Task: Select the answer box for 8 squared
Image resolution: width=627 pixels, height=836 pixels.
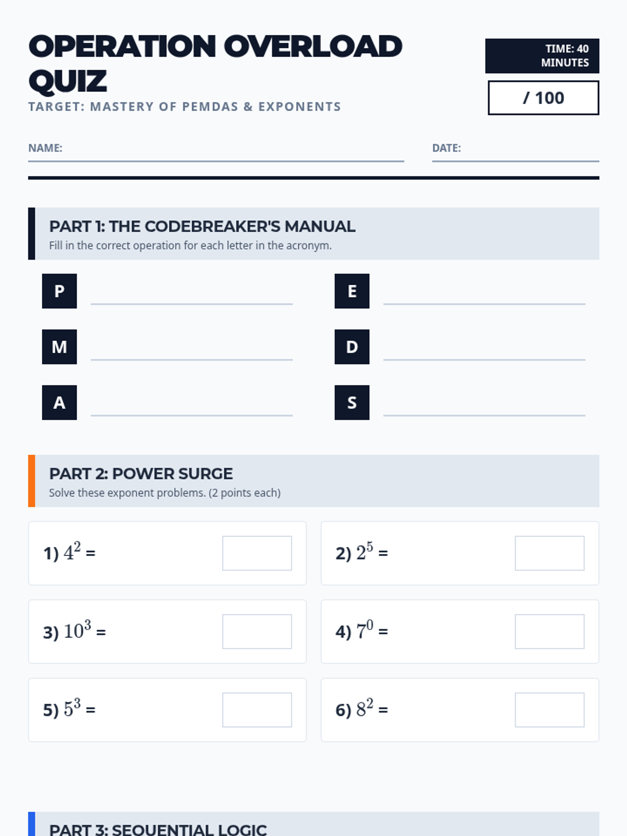Action: (x=550, y=710)
